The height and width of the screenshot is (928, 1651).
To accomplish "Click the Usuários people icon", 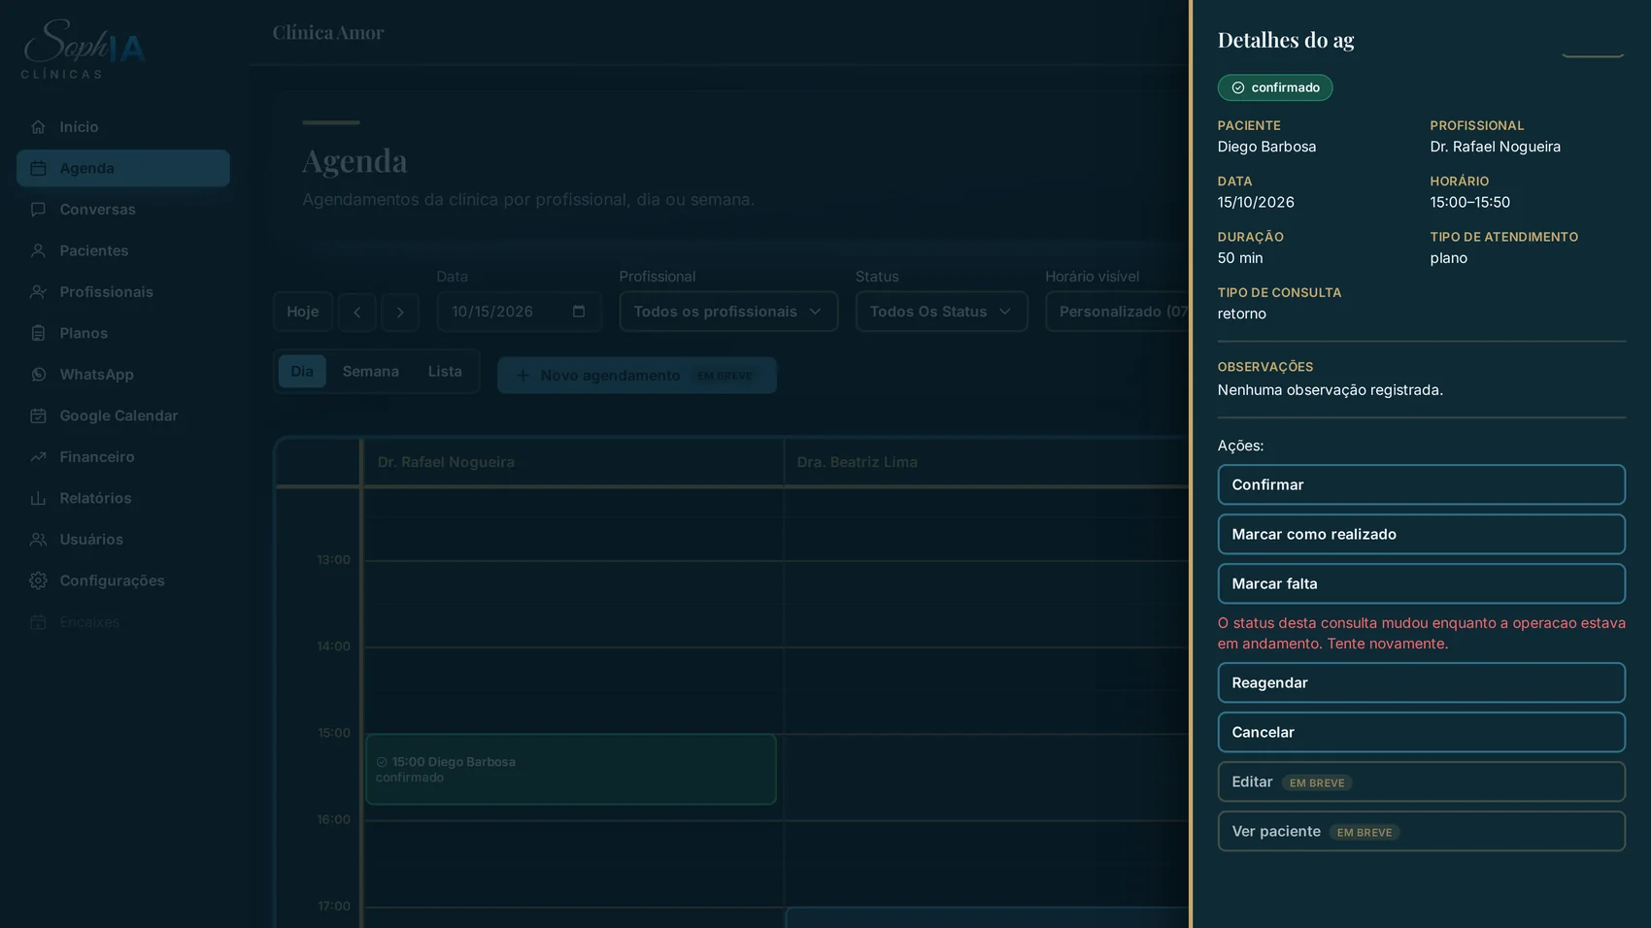I will (38, 540).
